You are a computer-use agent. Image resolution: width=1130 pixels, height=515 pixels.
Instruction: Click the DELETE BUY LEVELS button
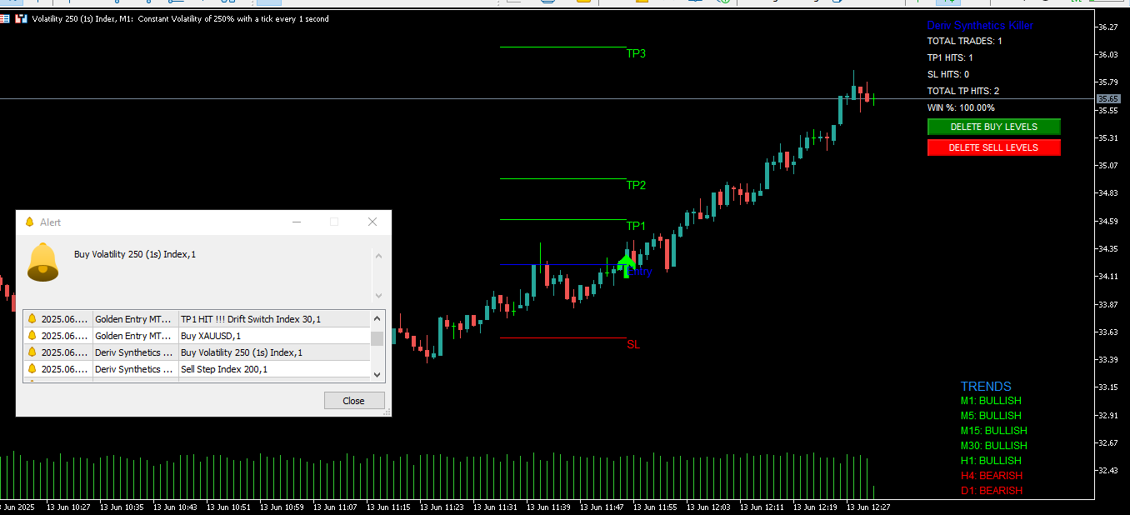coord(994,127)
